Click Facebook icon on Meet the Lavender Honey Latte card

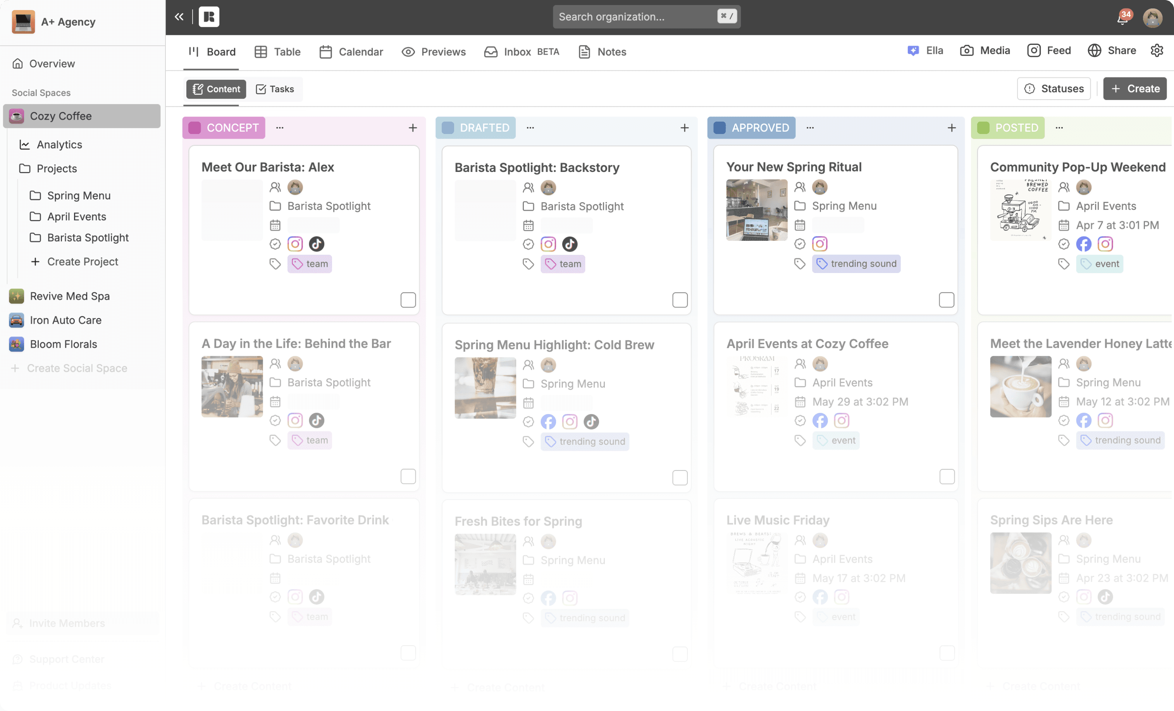click(1083, 421)
